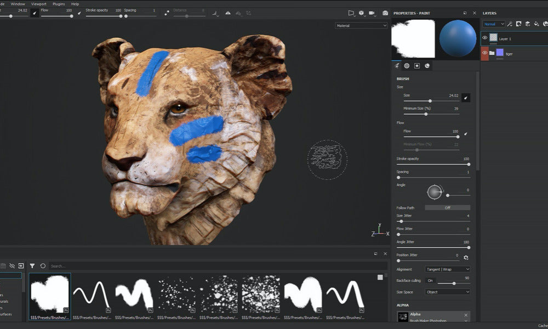This screenshot has height=329, width=548.
Task: Open the stencil tab in the paint properties
Action: point(417,66)
